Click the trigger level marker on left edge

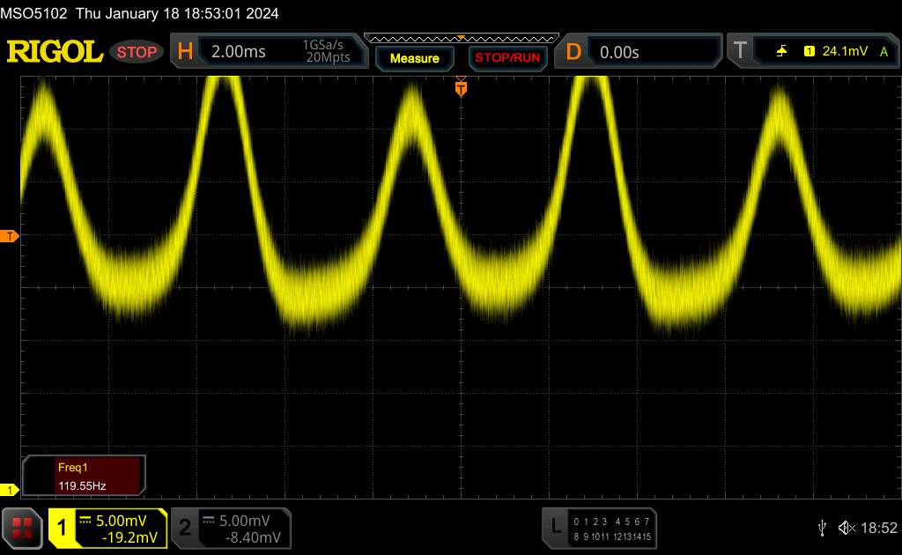point(10,236)
